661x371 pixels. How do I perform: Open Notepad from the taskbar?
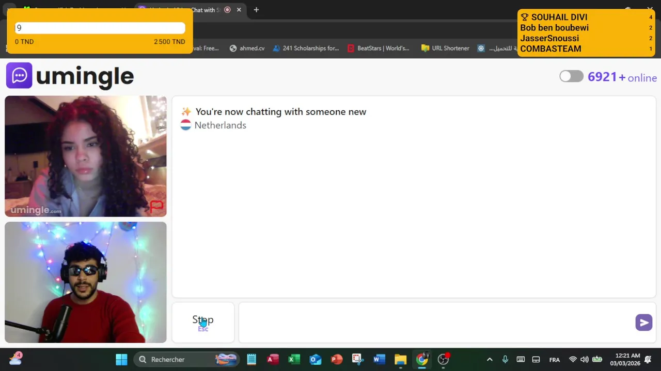coord(251,359)
